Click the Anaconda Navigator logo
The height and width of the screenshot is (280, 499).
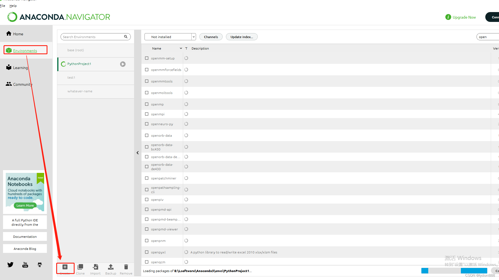click(58, 17)
